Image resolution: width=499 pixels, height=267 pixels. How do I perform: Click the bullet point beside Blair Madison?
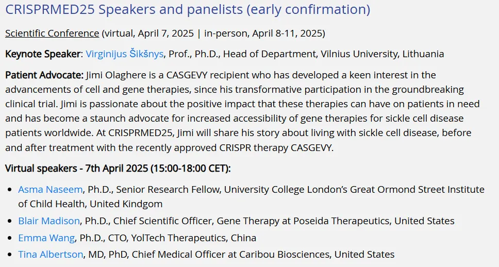(9, 221)
